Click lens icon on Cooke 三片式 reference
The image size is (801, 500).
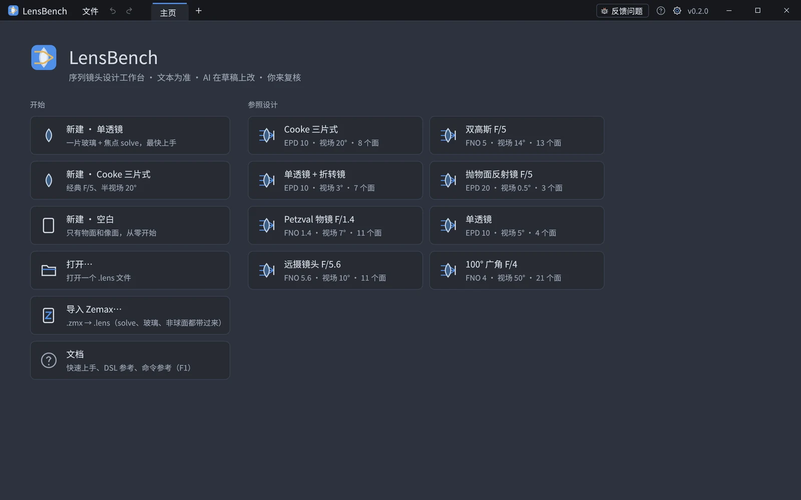click(x=267, y=135)
